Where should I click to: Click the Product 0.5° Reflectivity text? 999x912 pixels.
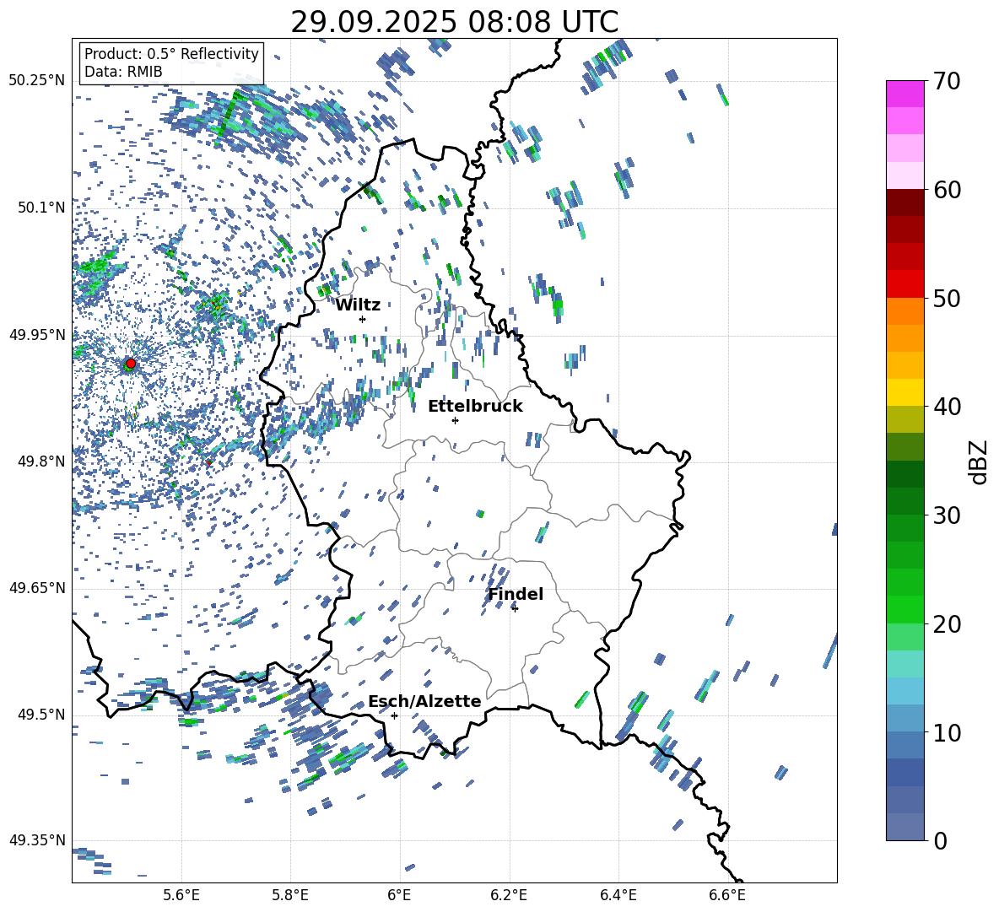click(171, 54)
